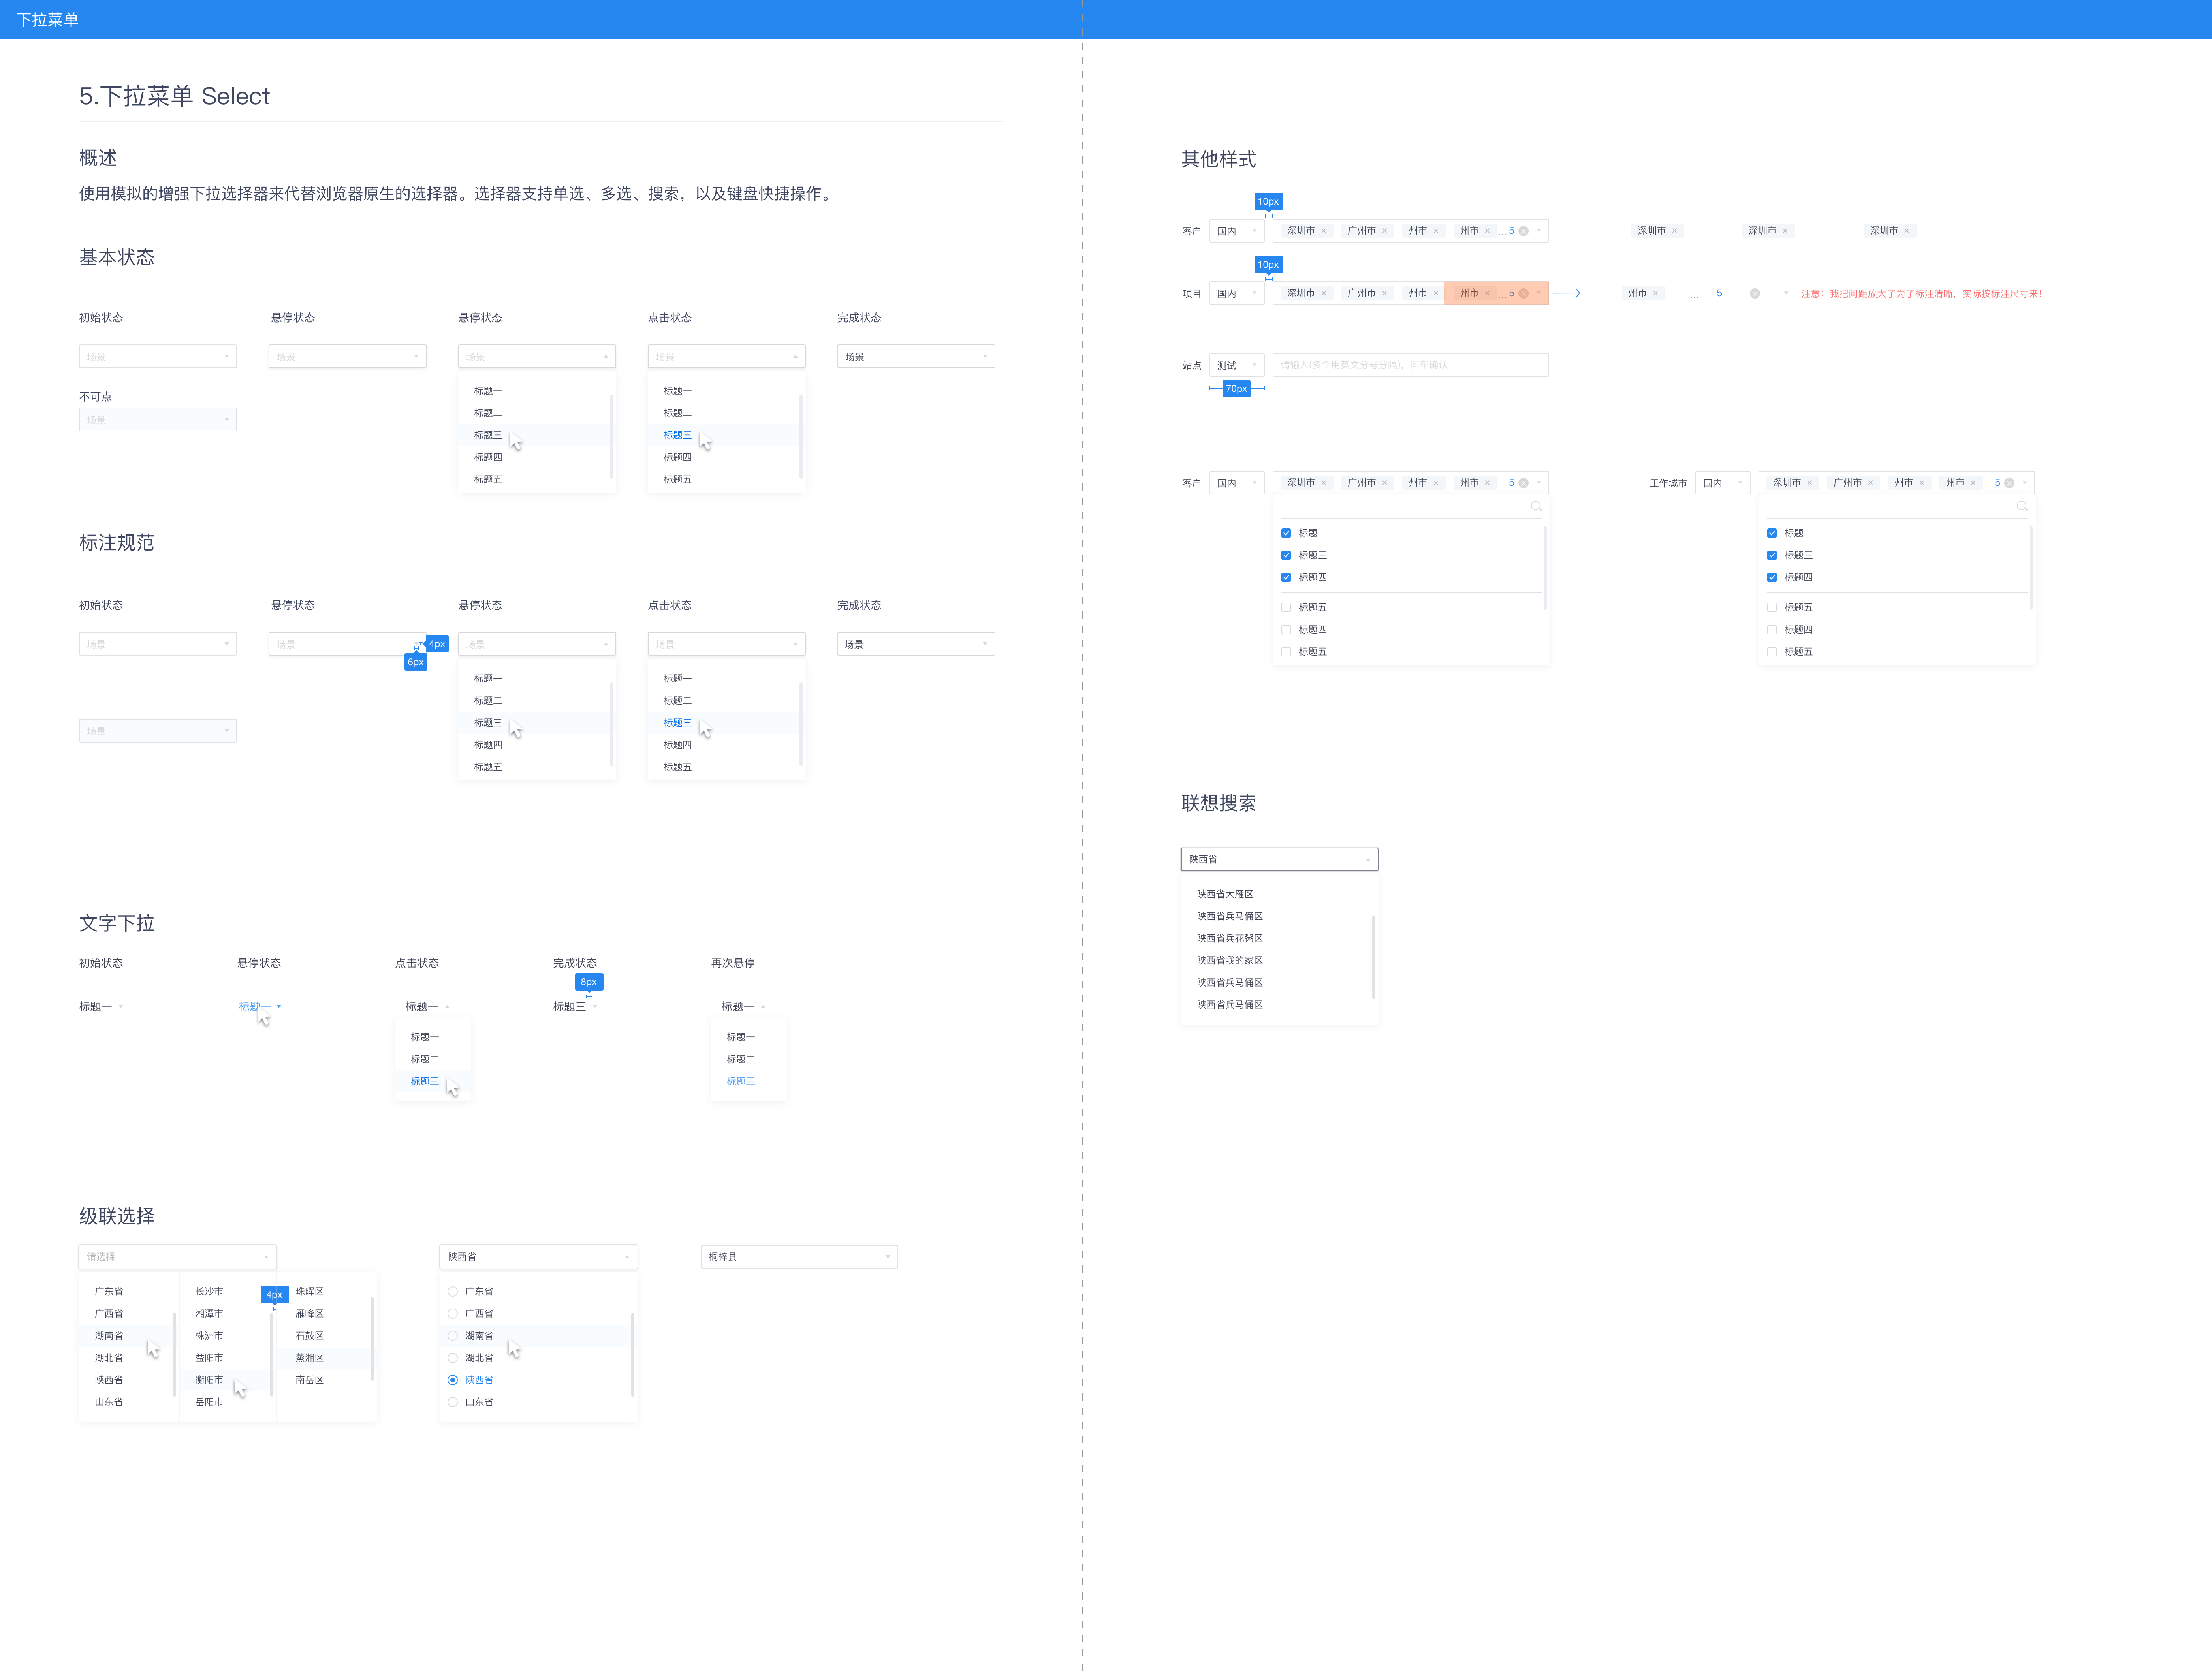Remove the 深圳市 tag in 工作城市 field
The width and height of the screenshot is (2212, 1677).
point(1809,483)
